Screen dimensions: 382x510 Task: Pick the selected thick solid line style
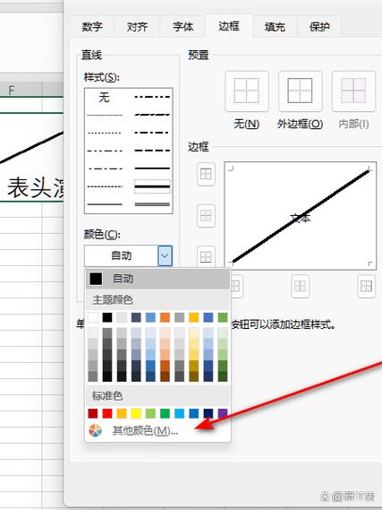coord(152,186)
